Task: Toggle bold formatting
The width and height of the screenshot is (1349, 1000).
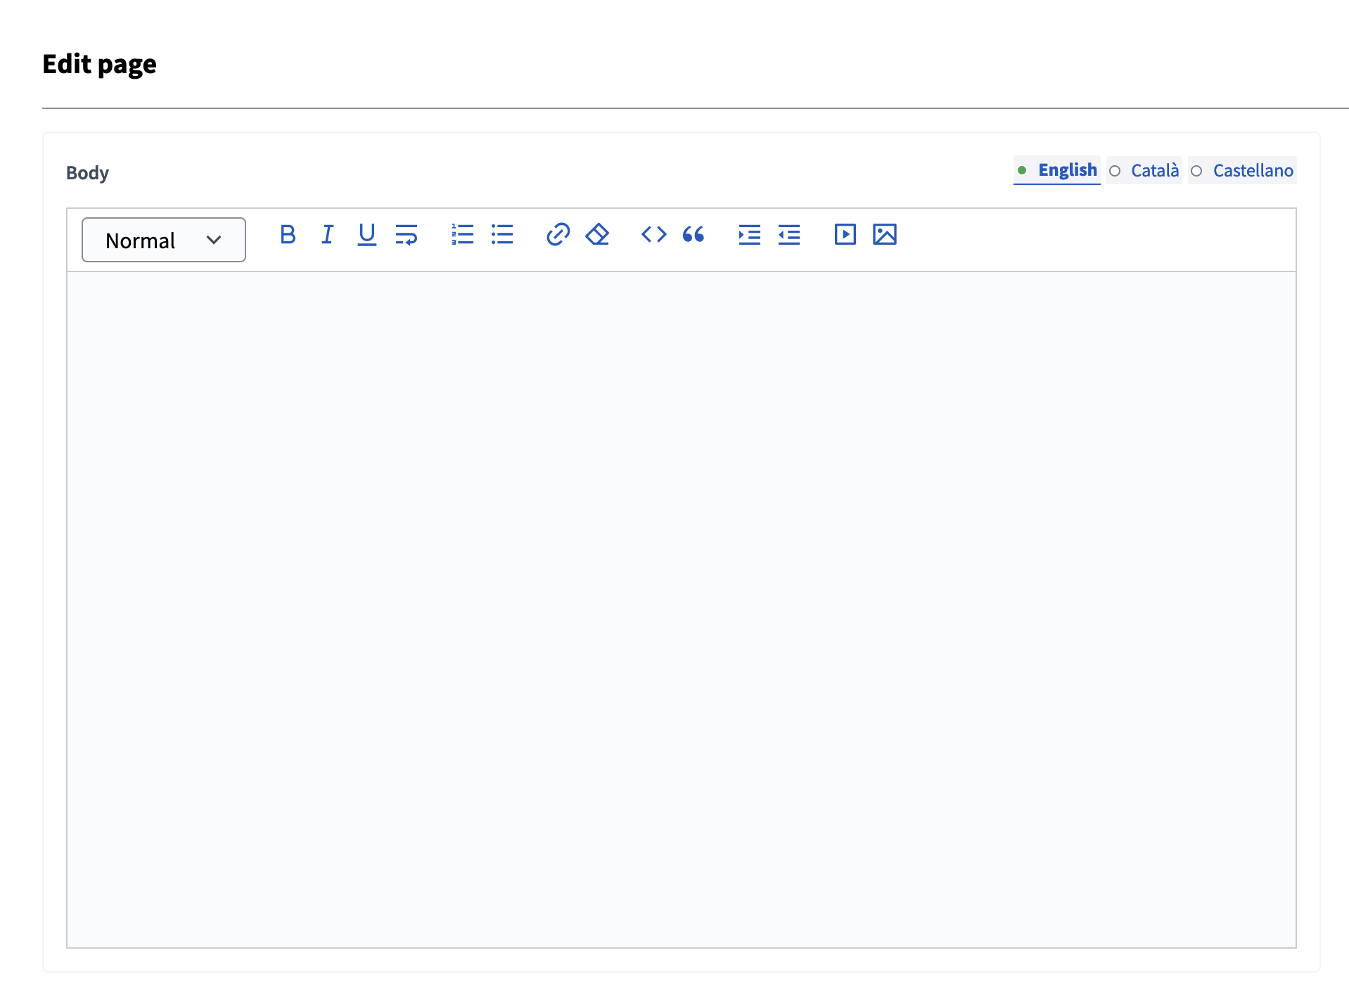Action: [x=288, y=235]
